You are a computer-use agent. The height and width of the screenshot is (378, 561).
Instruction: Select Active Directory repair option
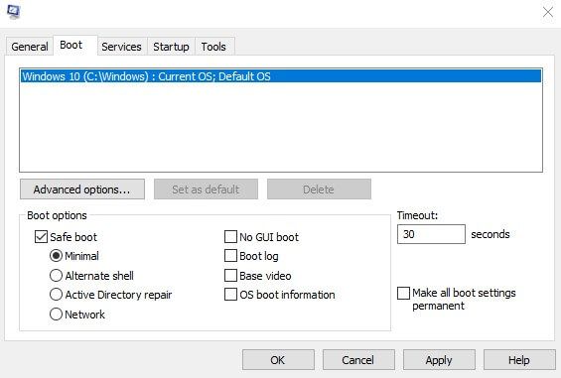click(x=56, y=295)
